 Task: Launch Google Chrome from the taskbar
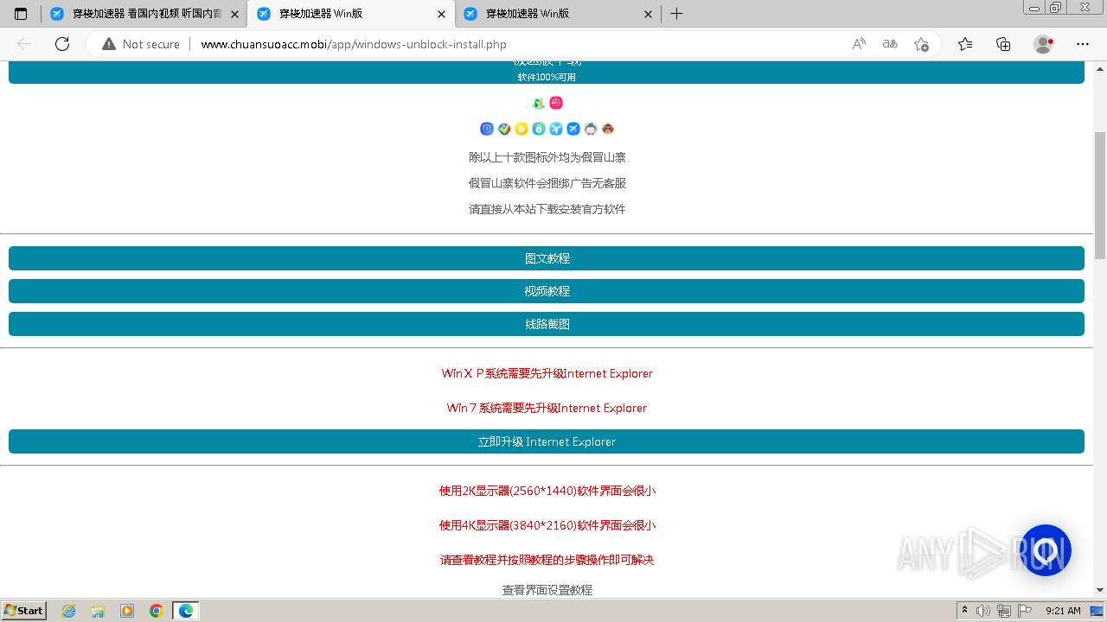pyautogui.click(x=157, y=611)
